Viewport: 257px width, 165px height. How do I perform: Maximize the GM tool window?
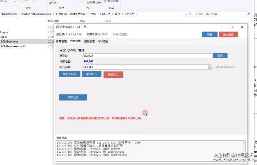coord(232,27)
